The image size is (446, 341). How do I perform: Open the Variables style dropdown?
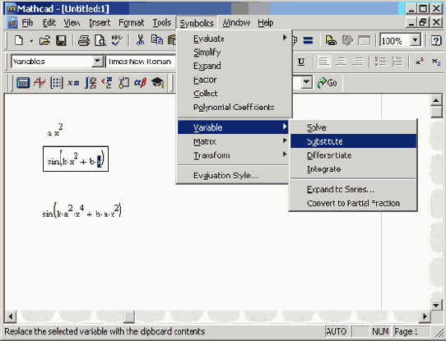coord(97,61)
